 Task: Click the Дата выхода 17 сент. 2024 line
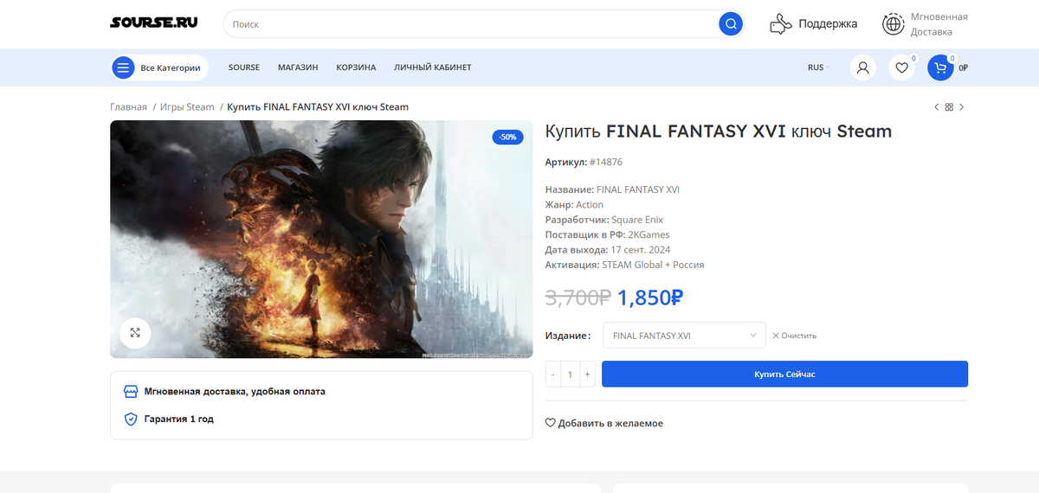coord(607,250)
